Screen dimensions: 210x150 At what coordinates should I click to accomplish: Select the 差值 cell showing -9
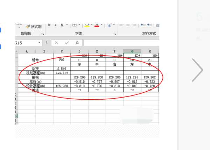click(79, 90)
